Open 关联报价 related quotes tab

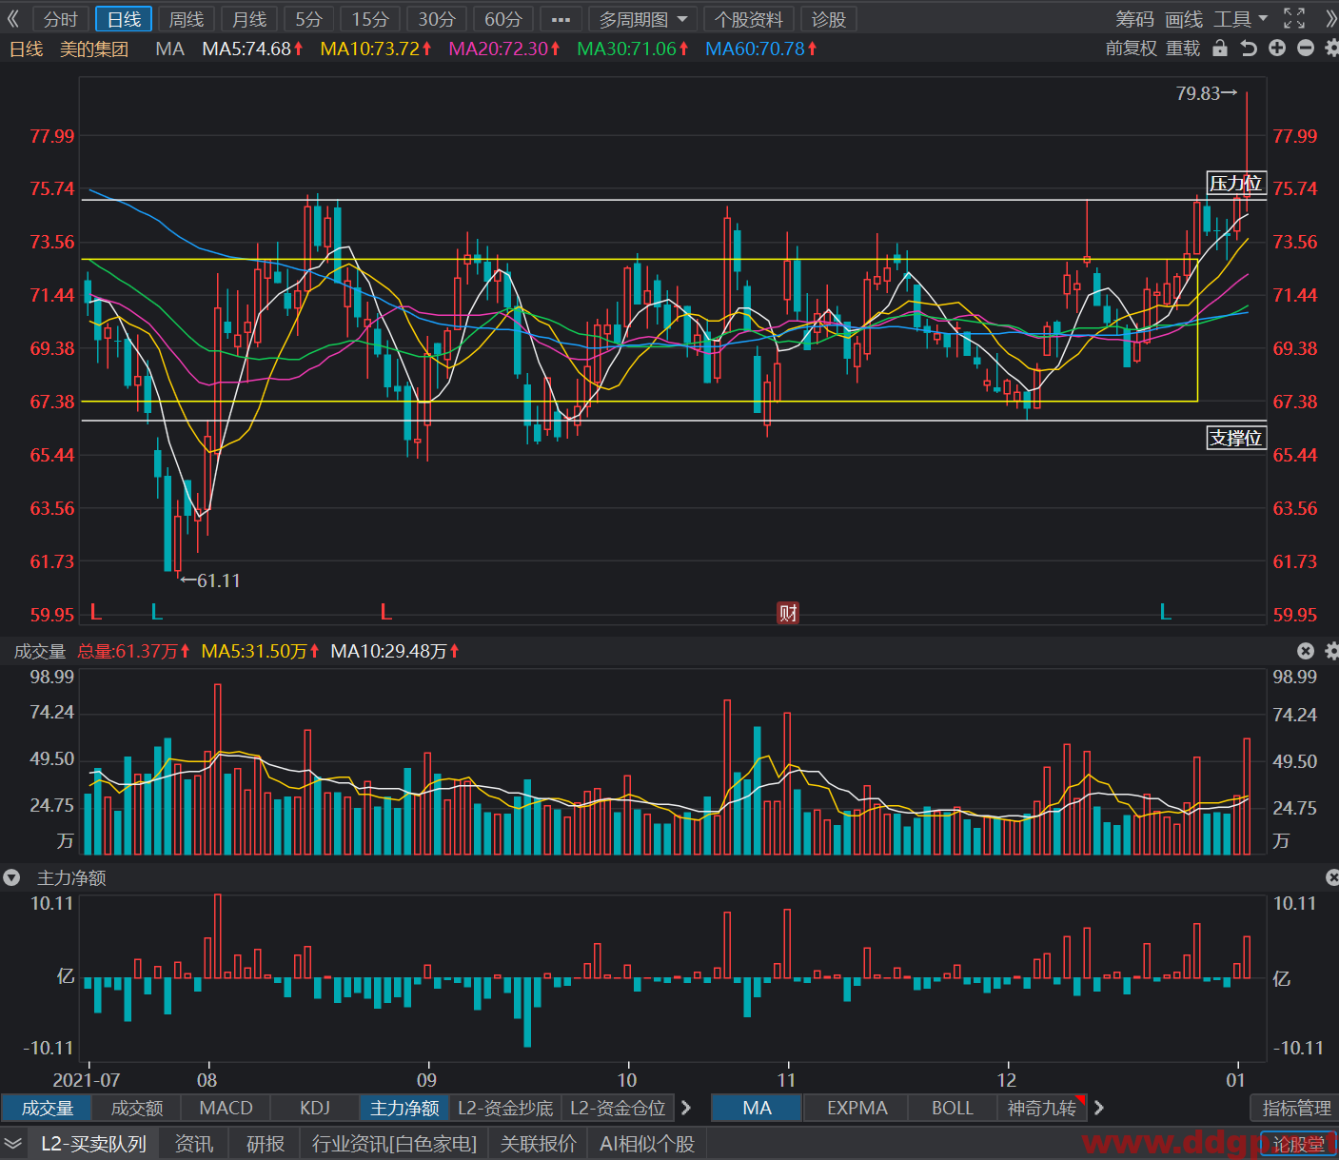pos(538,1143)
